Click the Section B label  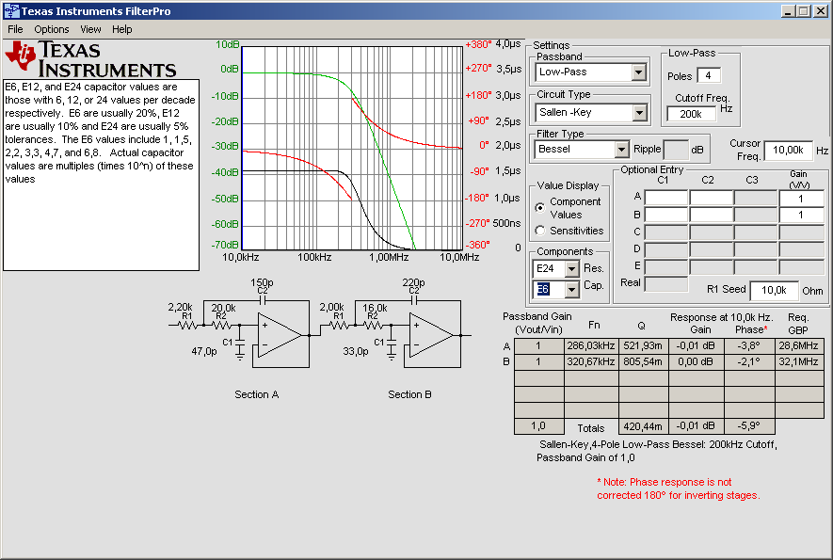(x=409, y=394)
